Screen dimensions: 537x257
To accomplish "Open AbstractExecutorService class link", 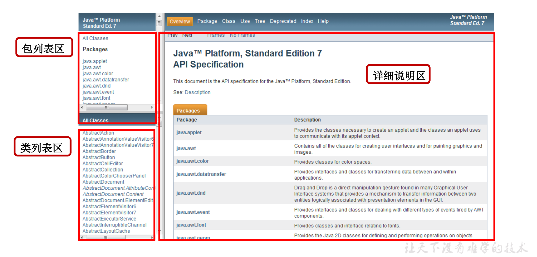I will pos(109,219).
